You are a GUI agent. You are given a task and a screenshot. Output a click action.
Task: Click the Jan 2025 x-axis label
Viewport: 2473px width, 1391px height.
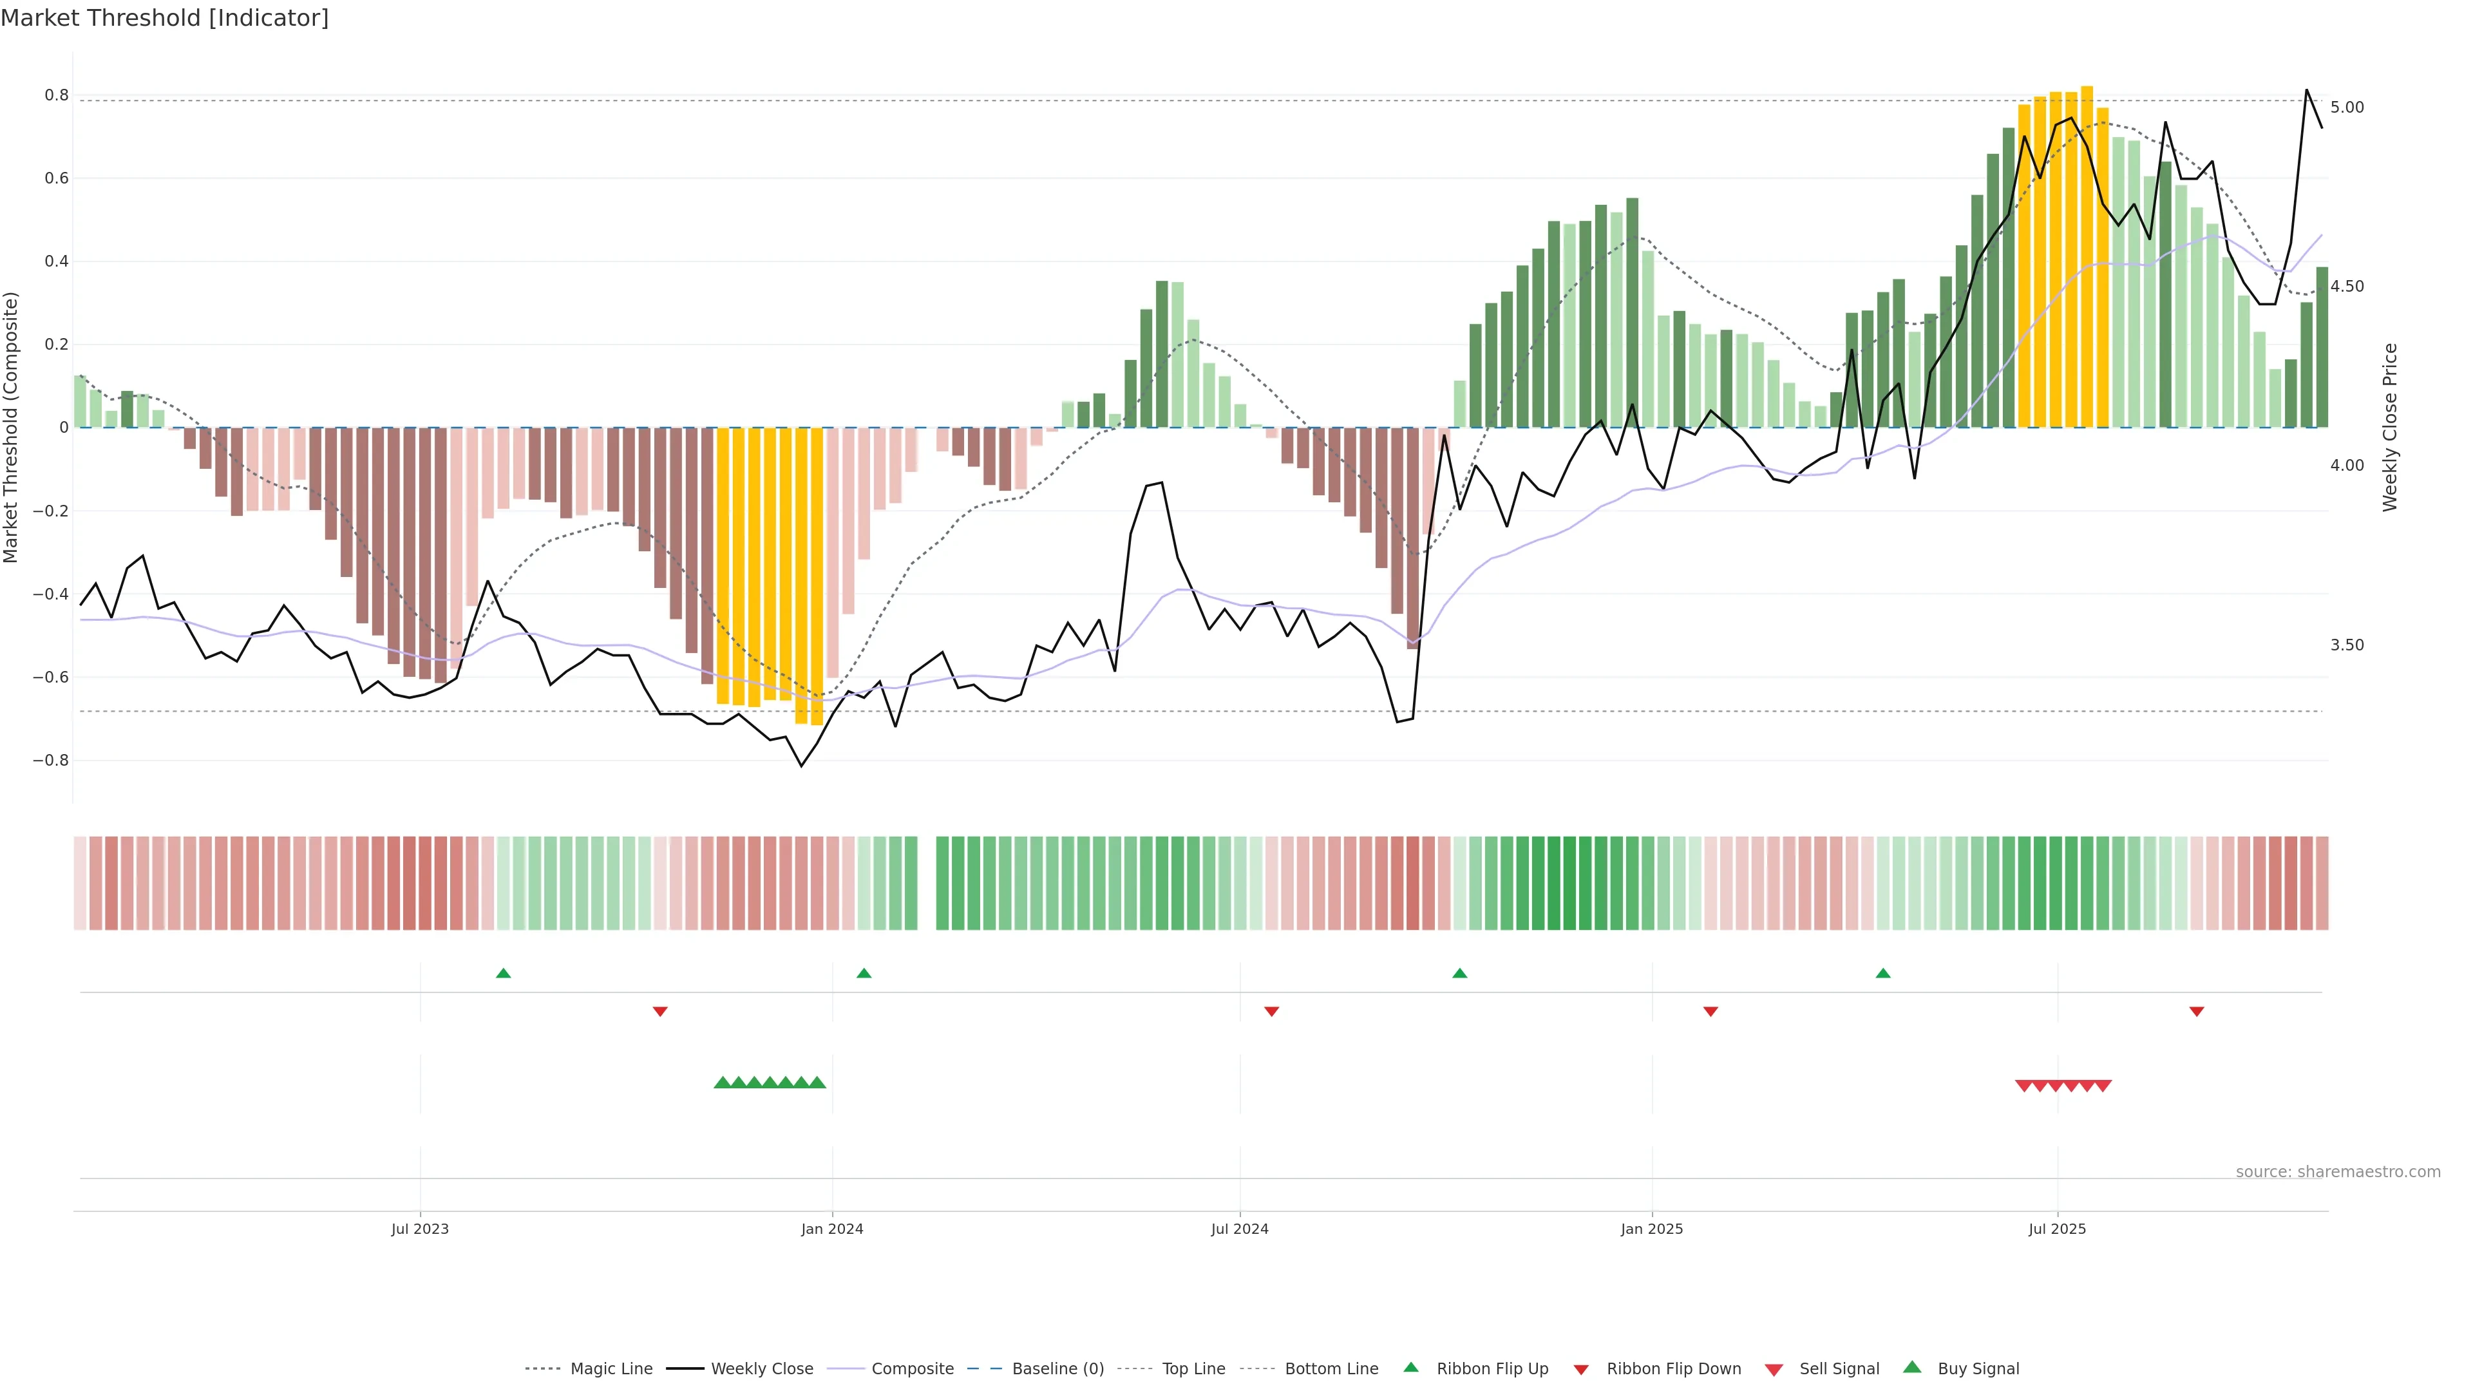(x=1651, y=1229)
